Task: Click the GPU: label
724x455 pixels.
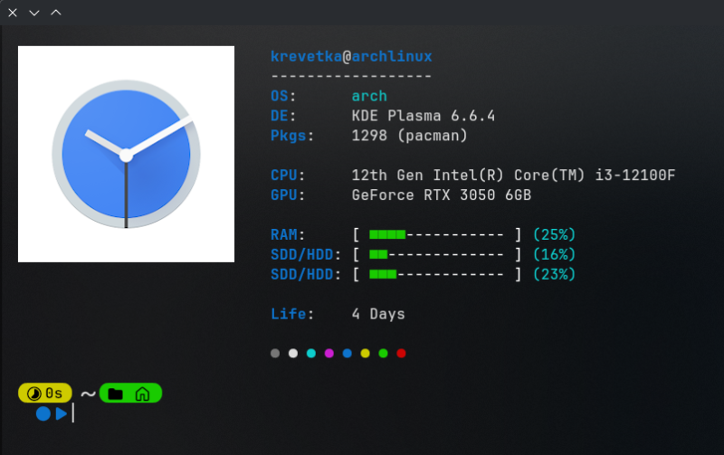Action: (288, 195)
